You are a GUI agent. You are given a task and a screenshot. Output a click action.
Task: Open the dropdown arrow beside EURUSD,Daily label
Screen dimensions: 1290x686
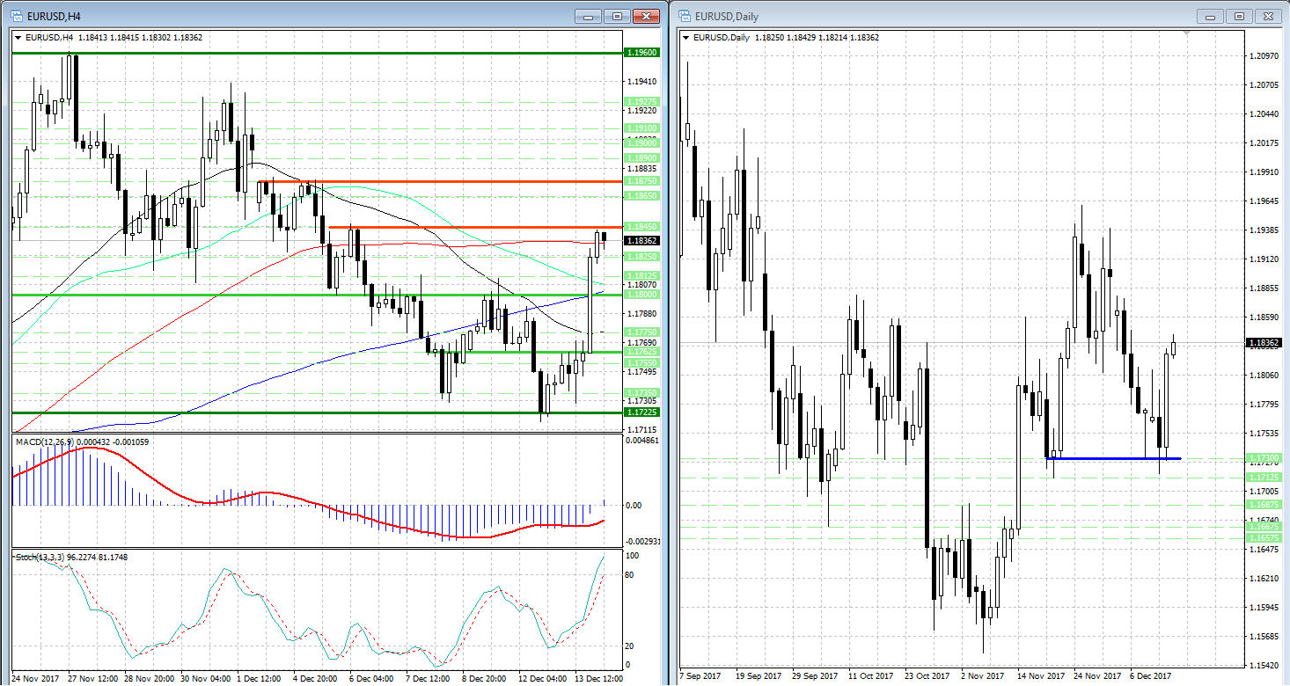click(686, 37)
